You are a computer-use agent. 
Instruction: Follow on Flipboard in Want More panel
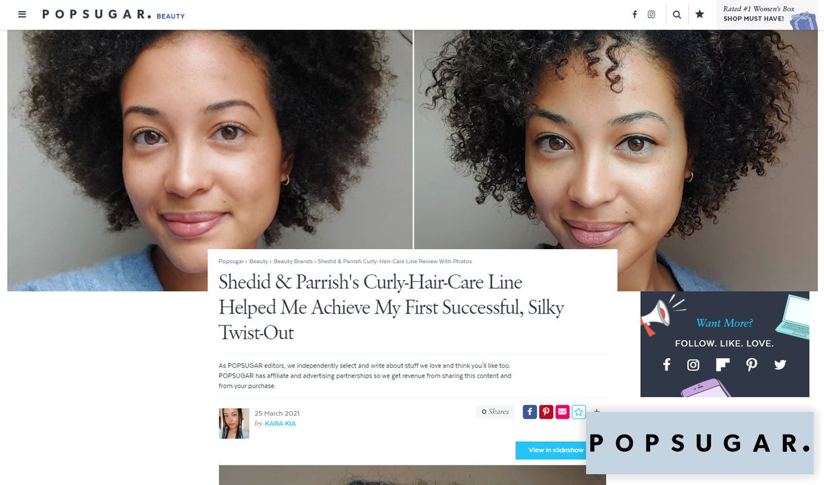click(x=723, y=365)
